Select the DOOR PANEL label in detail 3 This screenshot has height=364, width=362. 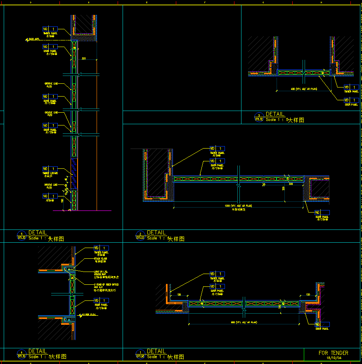(351, 105)
